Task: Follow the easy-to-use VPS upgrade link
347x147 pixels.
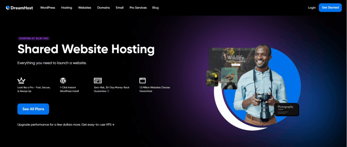Action: (98, 125)
